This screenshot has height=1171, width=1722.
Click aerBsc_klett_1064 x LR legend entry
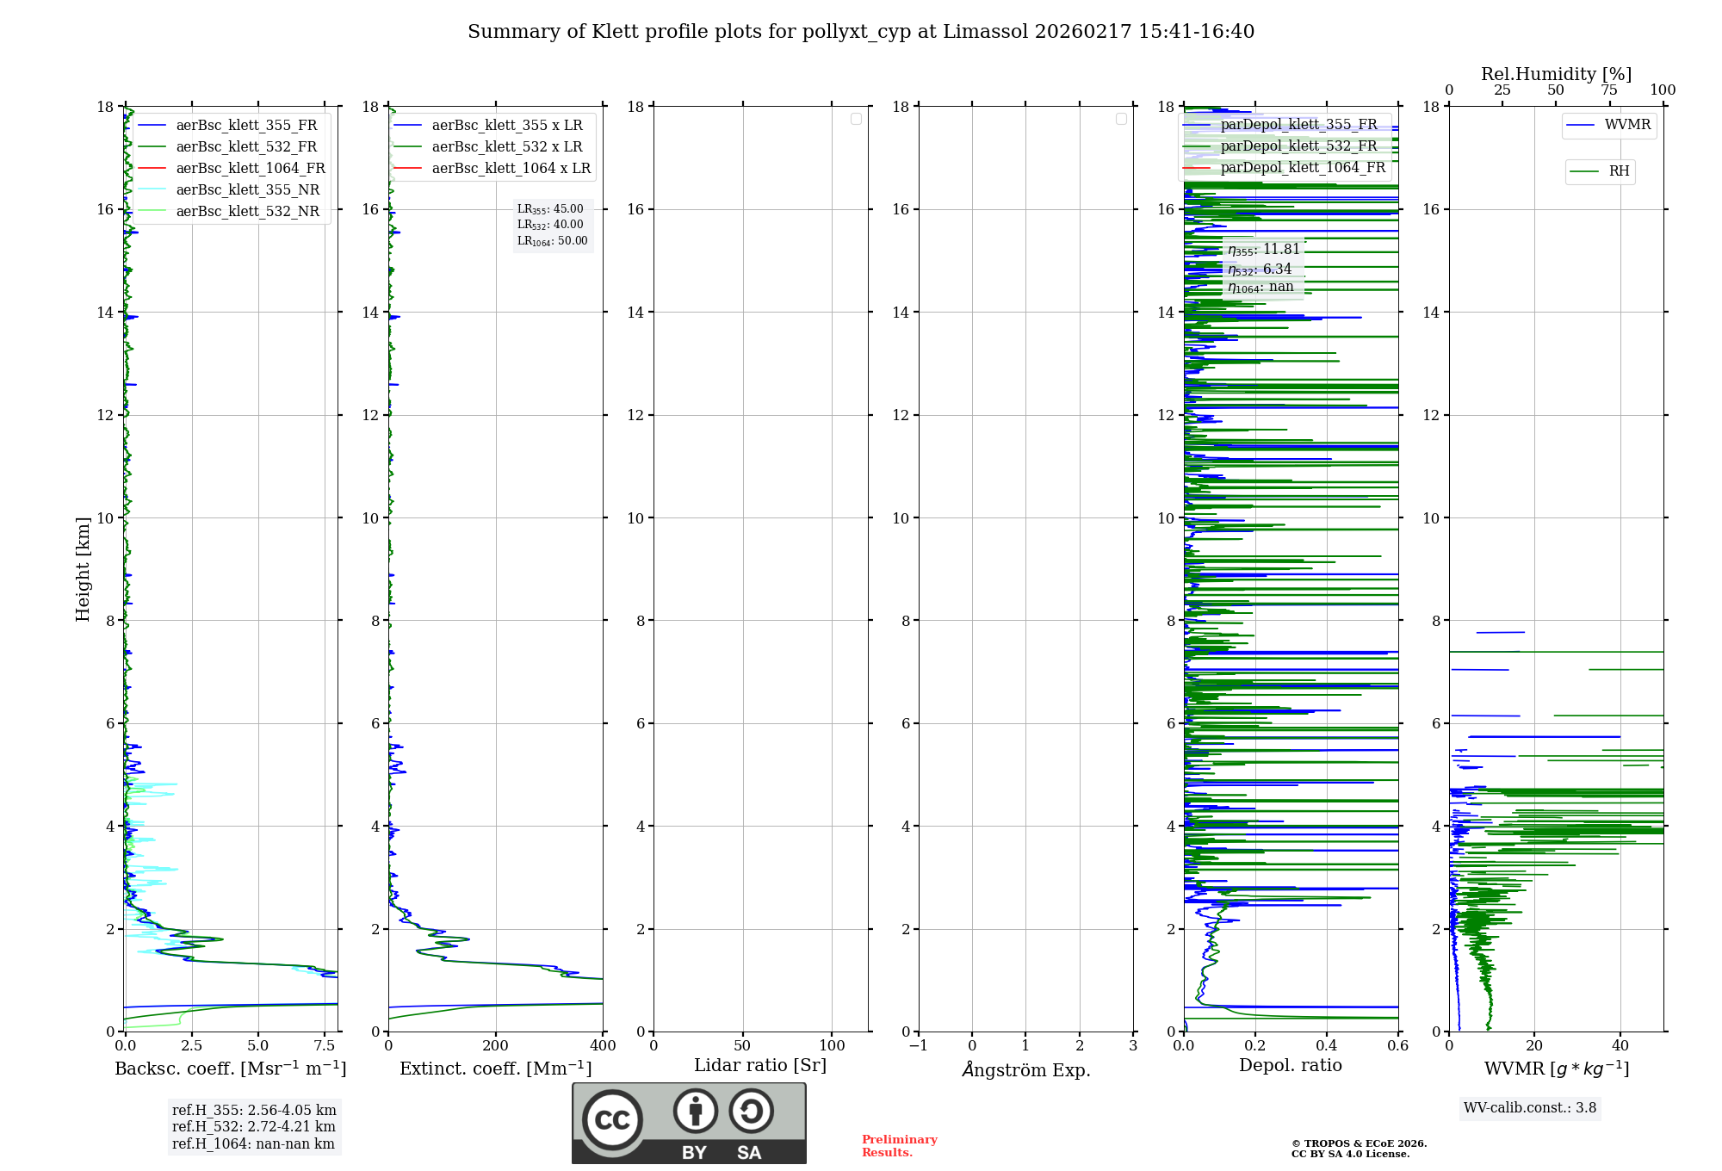click(x=511, y=169)
